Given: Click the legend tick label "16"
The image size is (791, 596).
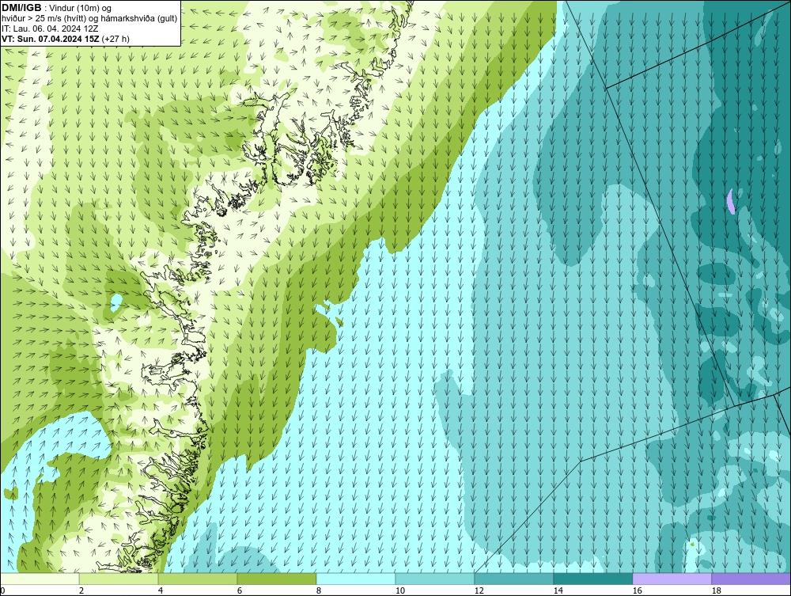Looking at the screenshot, I should pos(637,590).
